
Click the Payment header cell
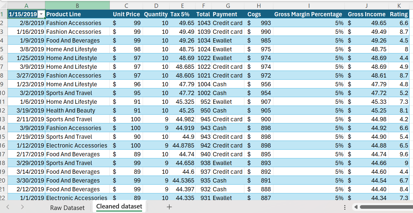pyautogui.click(x=228, y=14)
